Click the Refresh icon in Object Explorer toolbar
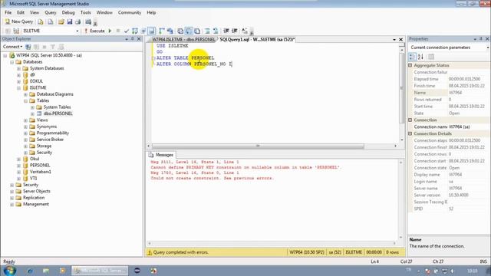The width and height of the screenshot is (491, 276). tap(61, 47)
